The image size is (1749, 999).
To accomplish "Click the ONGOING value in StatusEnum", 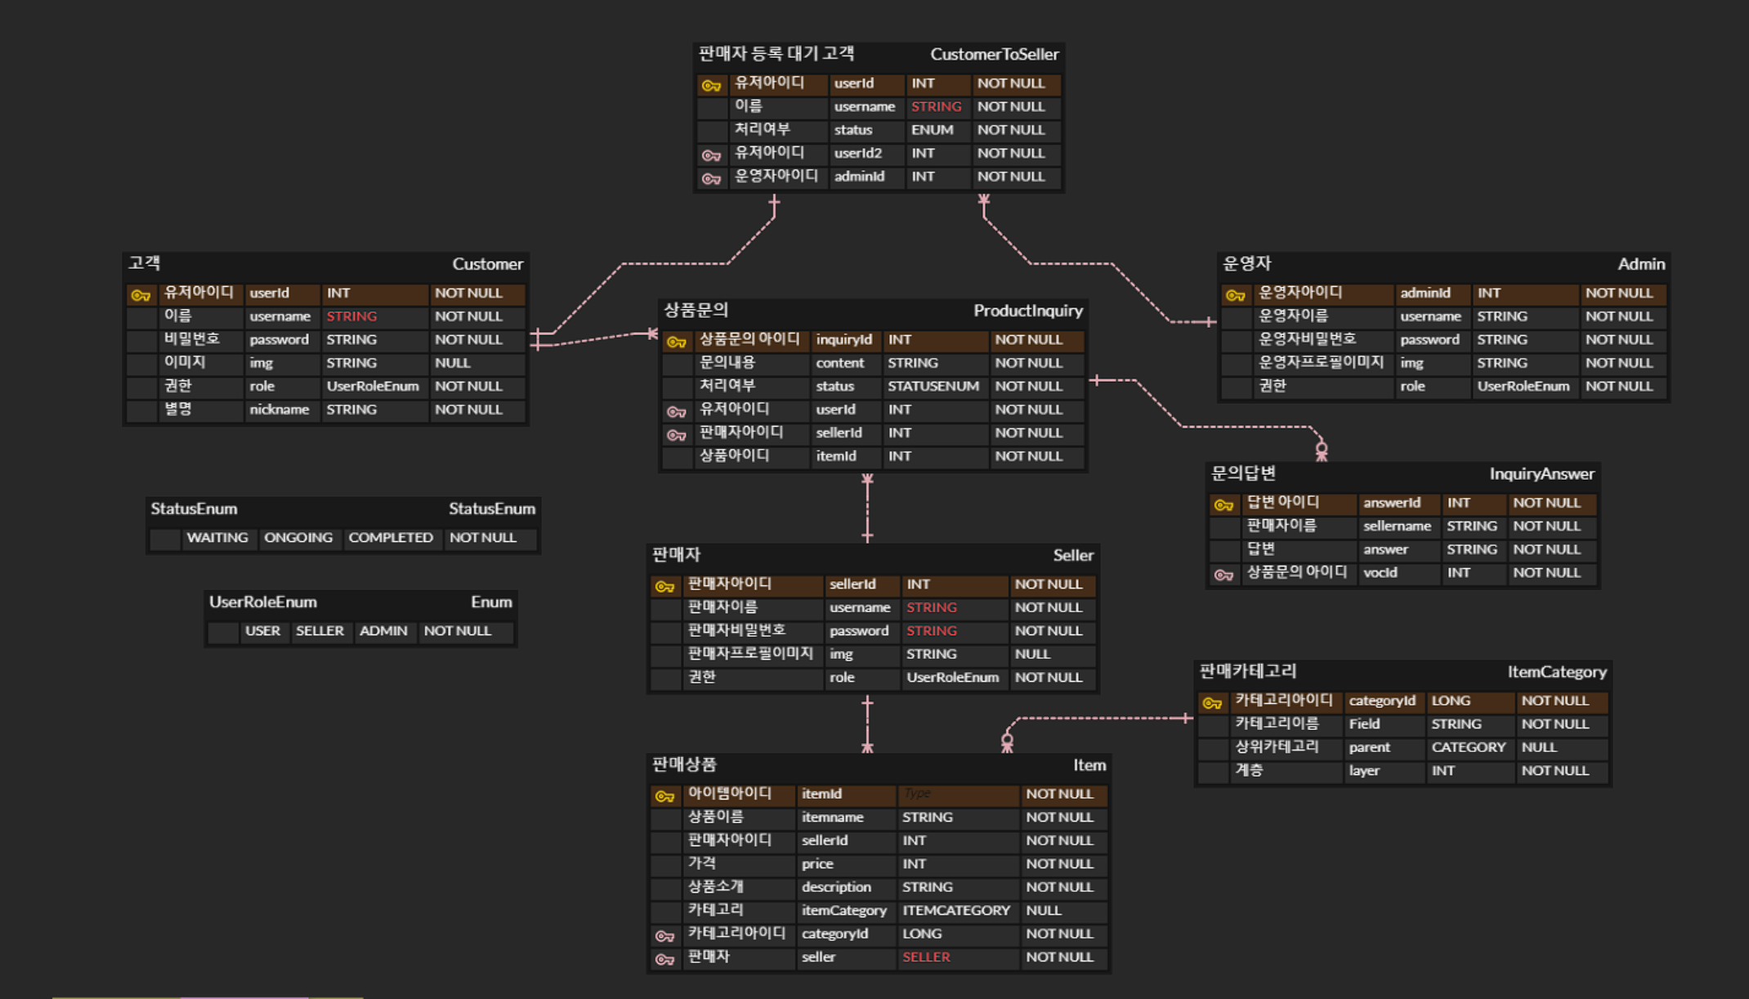I will (297, 537).
